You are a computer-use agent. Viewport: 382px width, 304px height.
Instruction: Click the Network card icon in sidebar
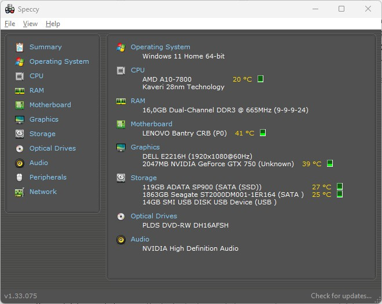(x=20, y=192)
